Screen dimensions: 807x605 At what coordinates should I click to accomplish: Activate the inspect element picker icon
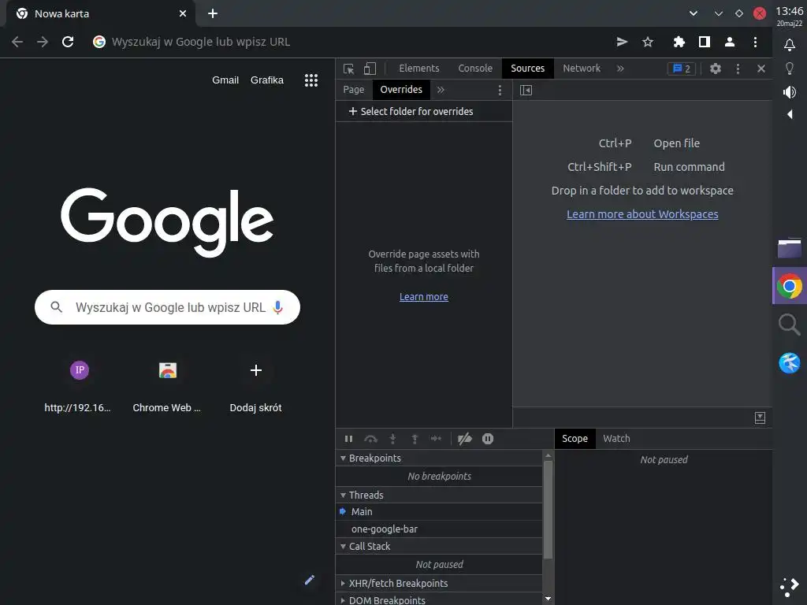(348, 69)
